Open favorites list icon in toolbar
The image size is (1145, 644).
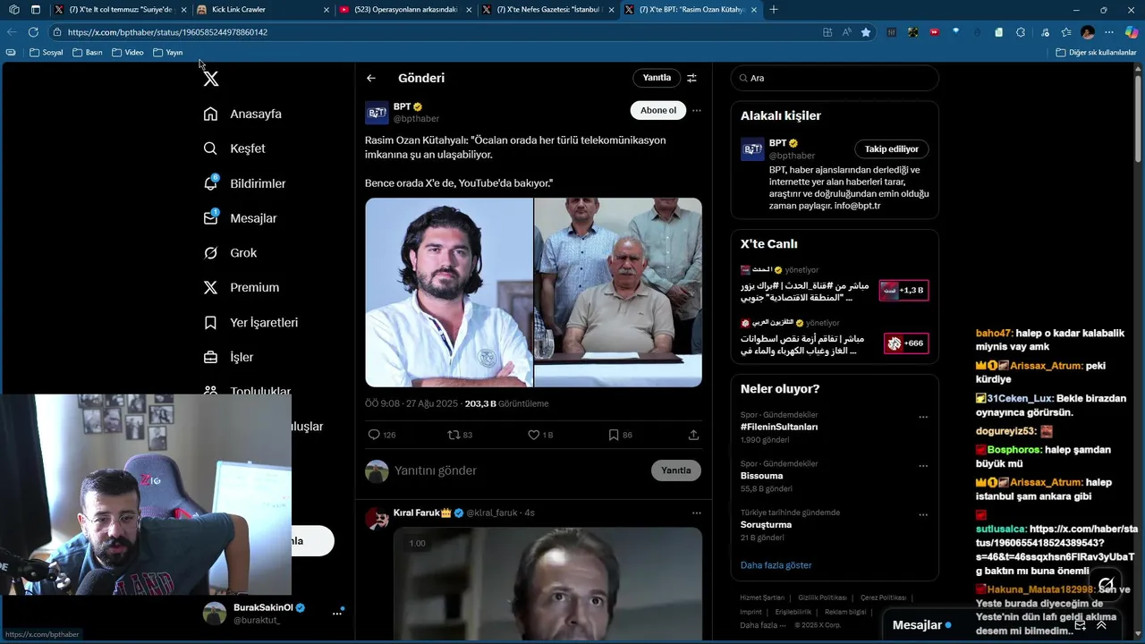(1066, 32)
